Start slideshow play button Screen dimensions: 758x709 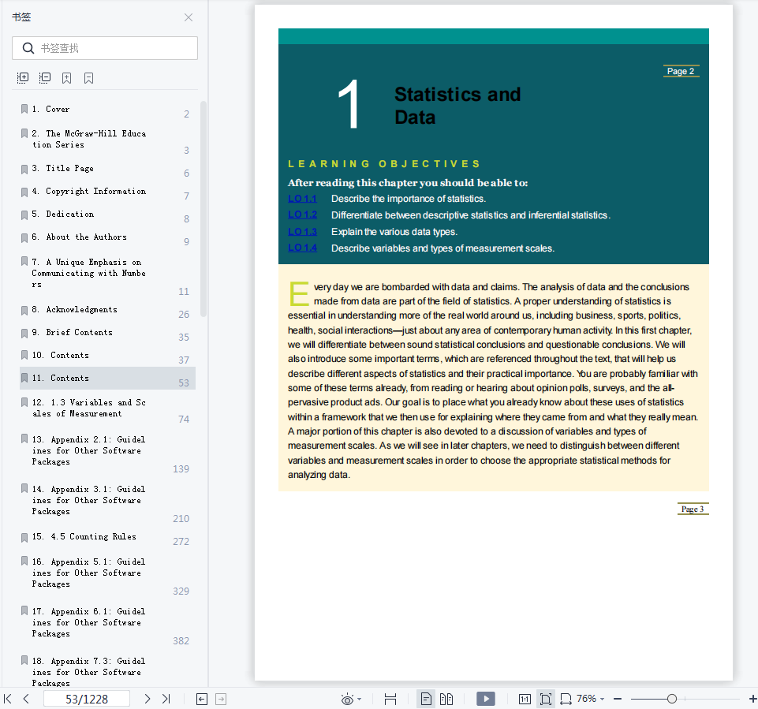[486, 699]
